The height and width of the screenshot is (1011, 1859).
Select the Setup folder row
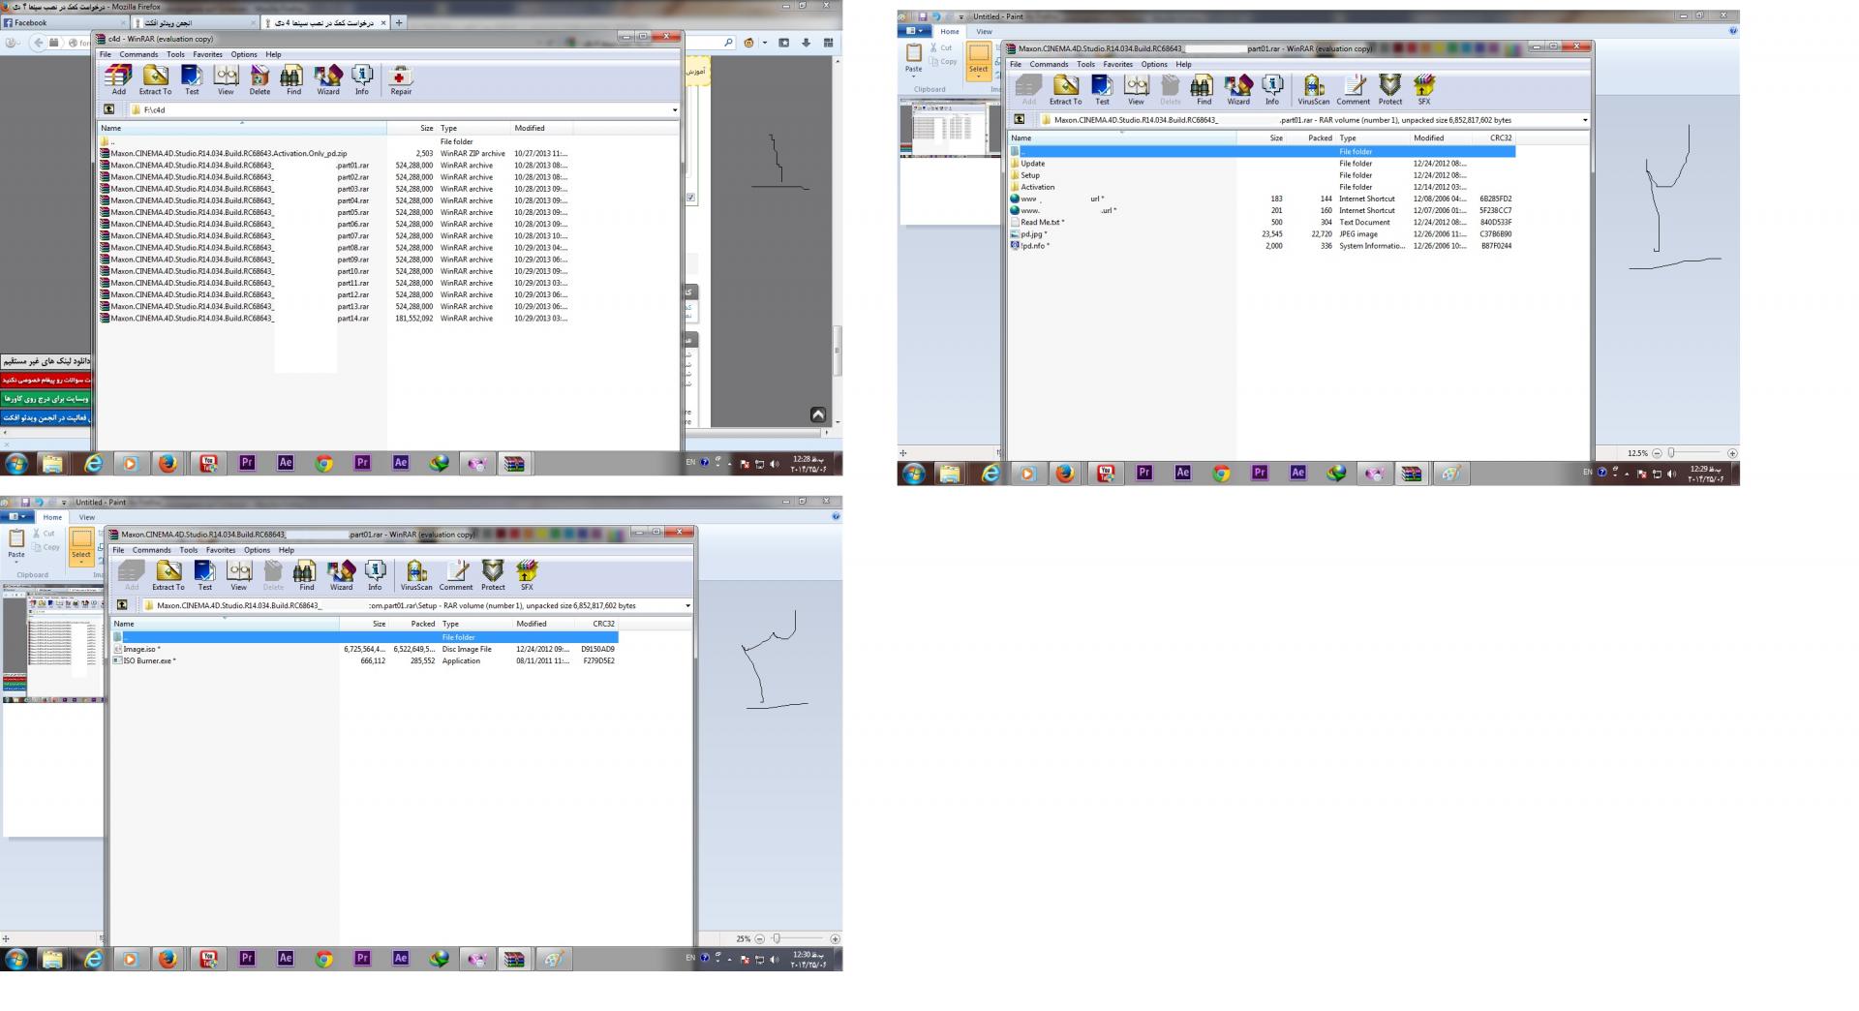[x=1262, y=175]
